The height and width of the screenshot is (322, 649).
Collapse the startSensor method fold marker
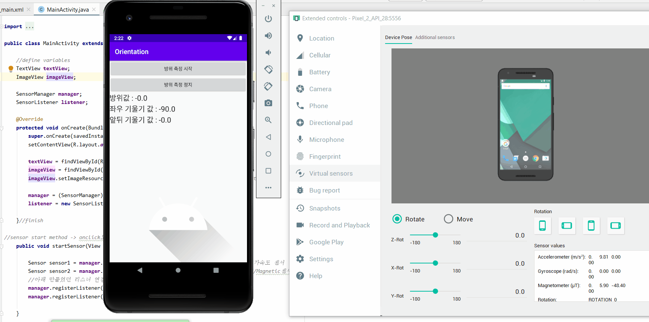click(2, 246)
